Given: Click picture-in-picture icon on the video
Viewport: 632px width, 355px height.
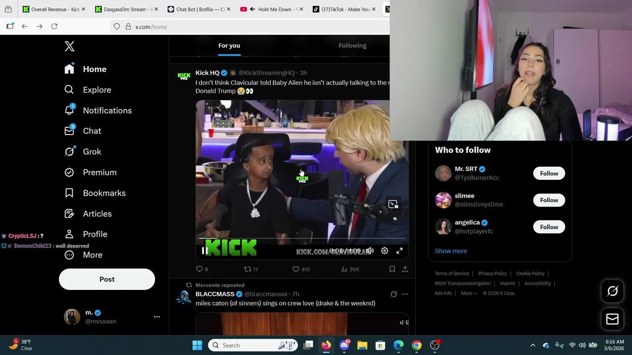Looking at the screenshot, I should (393, 204).
